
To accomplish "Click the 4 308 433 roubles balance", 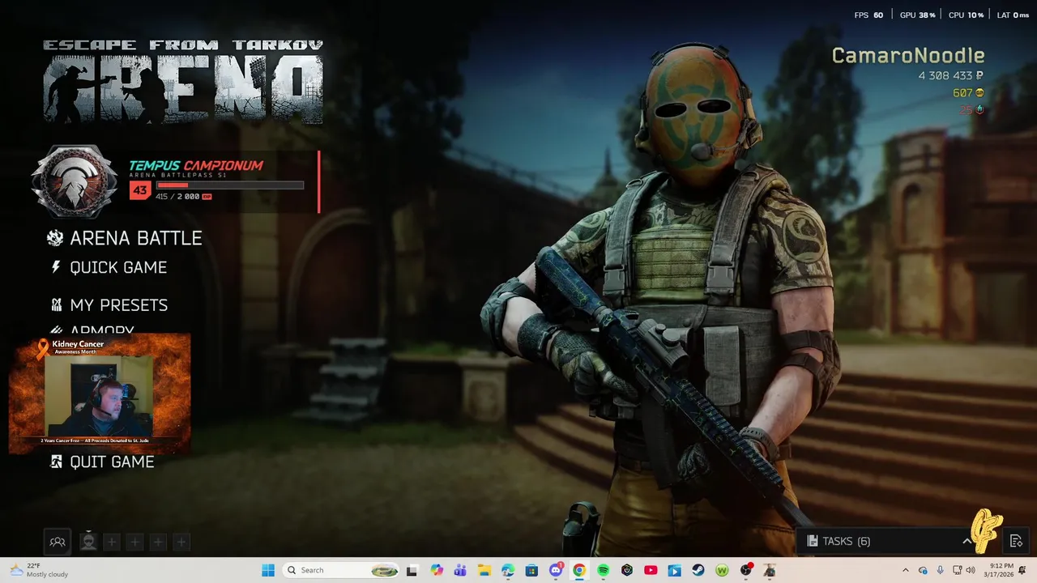I will click(x=951, y=75).
